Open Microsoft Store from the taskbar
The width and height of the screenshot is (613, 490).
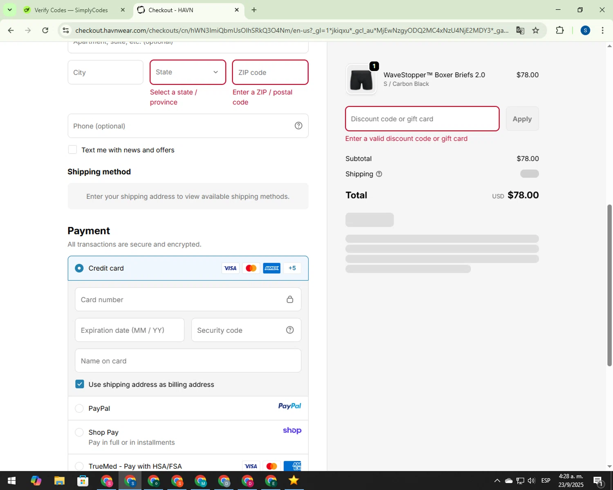pyautogui.click(x=83, y=481)
